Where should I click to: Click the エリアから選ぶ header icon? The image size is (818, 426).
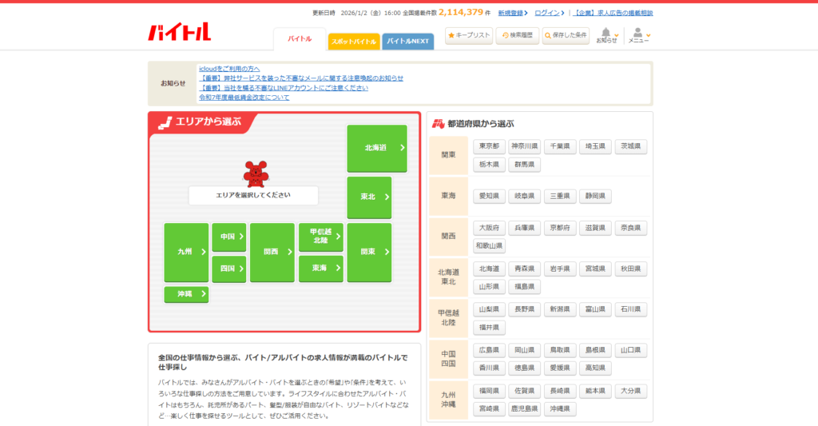coord(165,122)
